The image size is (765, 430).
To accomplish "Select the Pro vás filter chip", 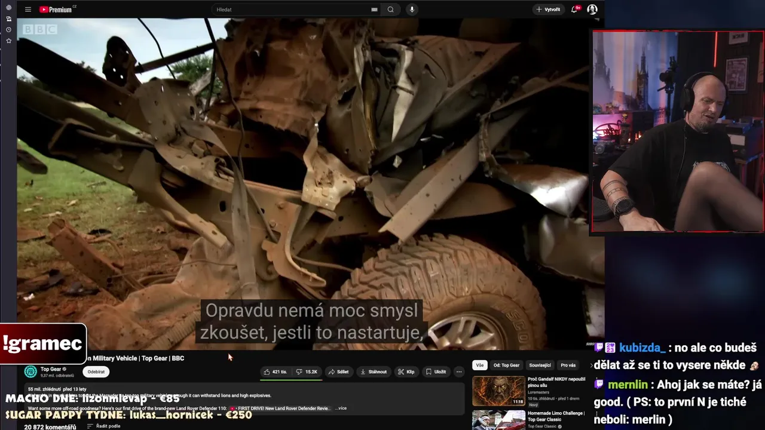I will (x=568, y=365).
